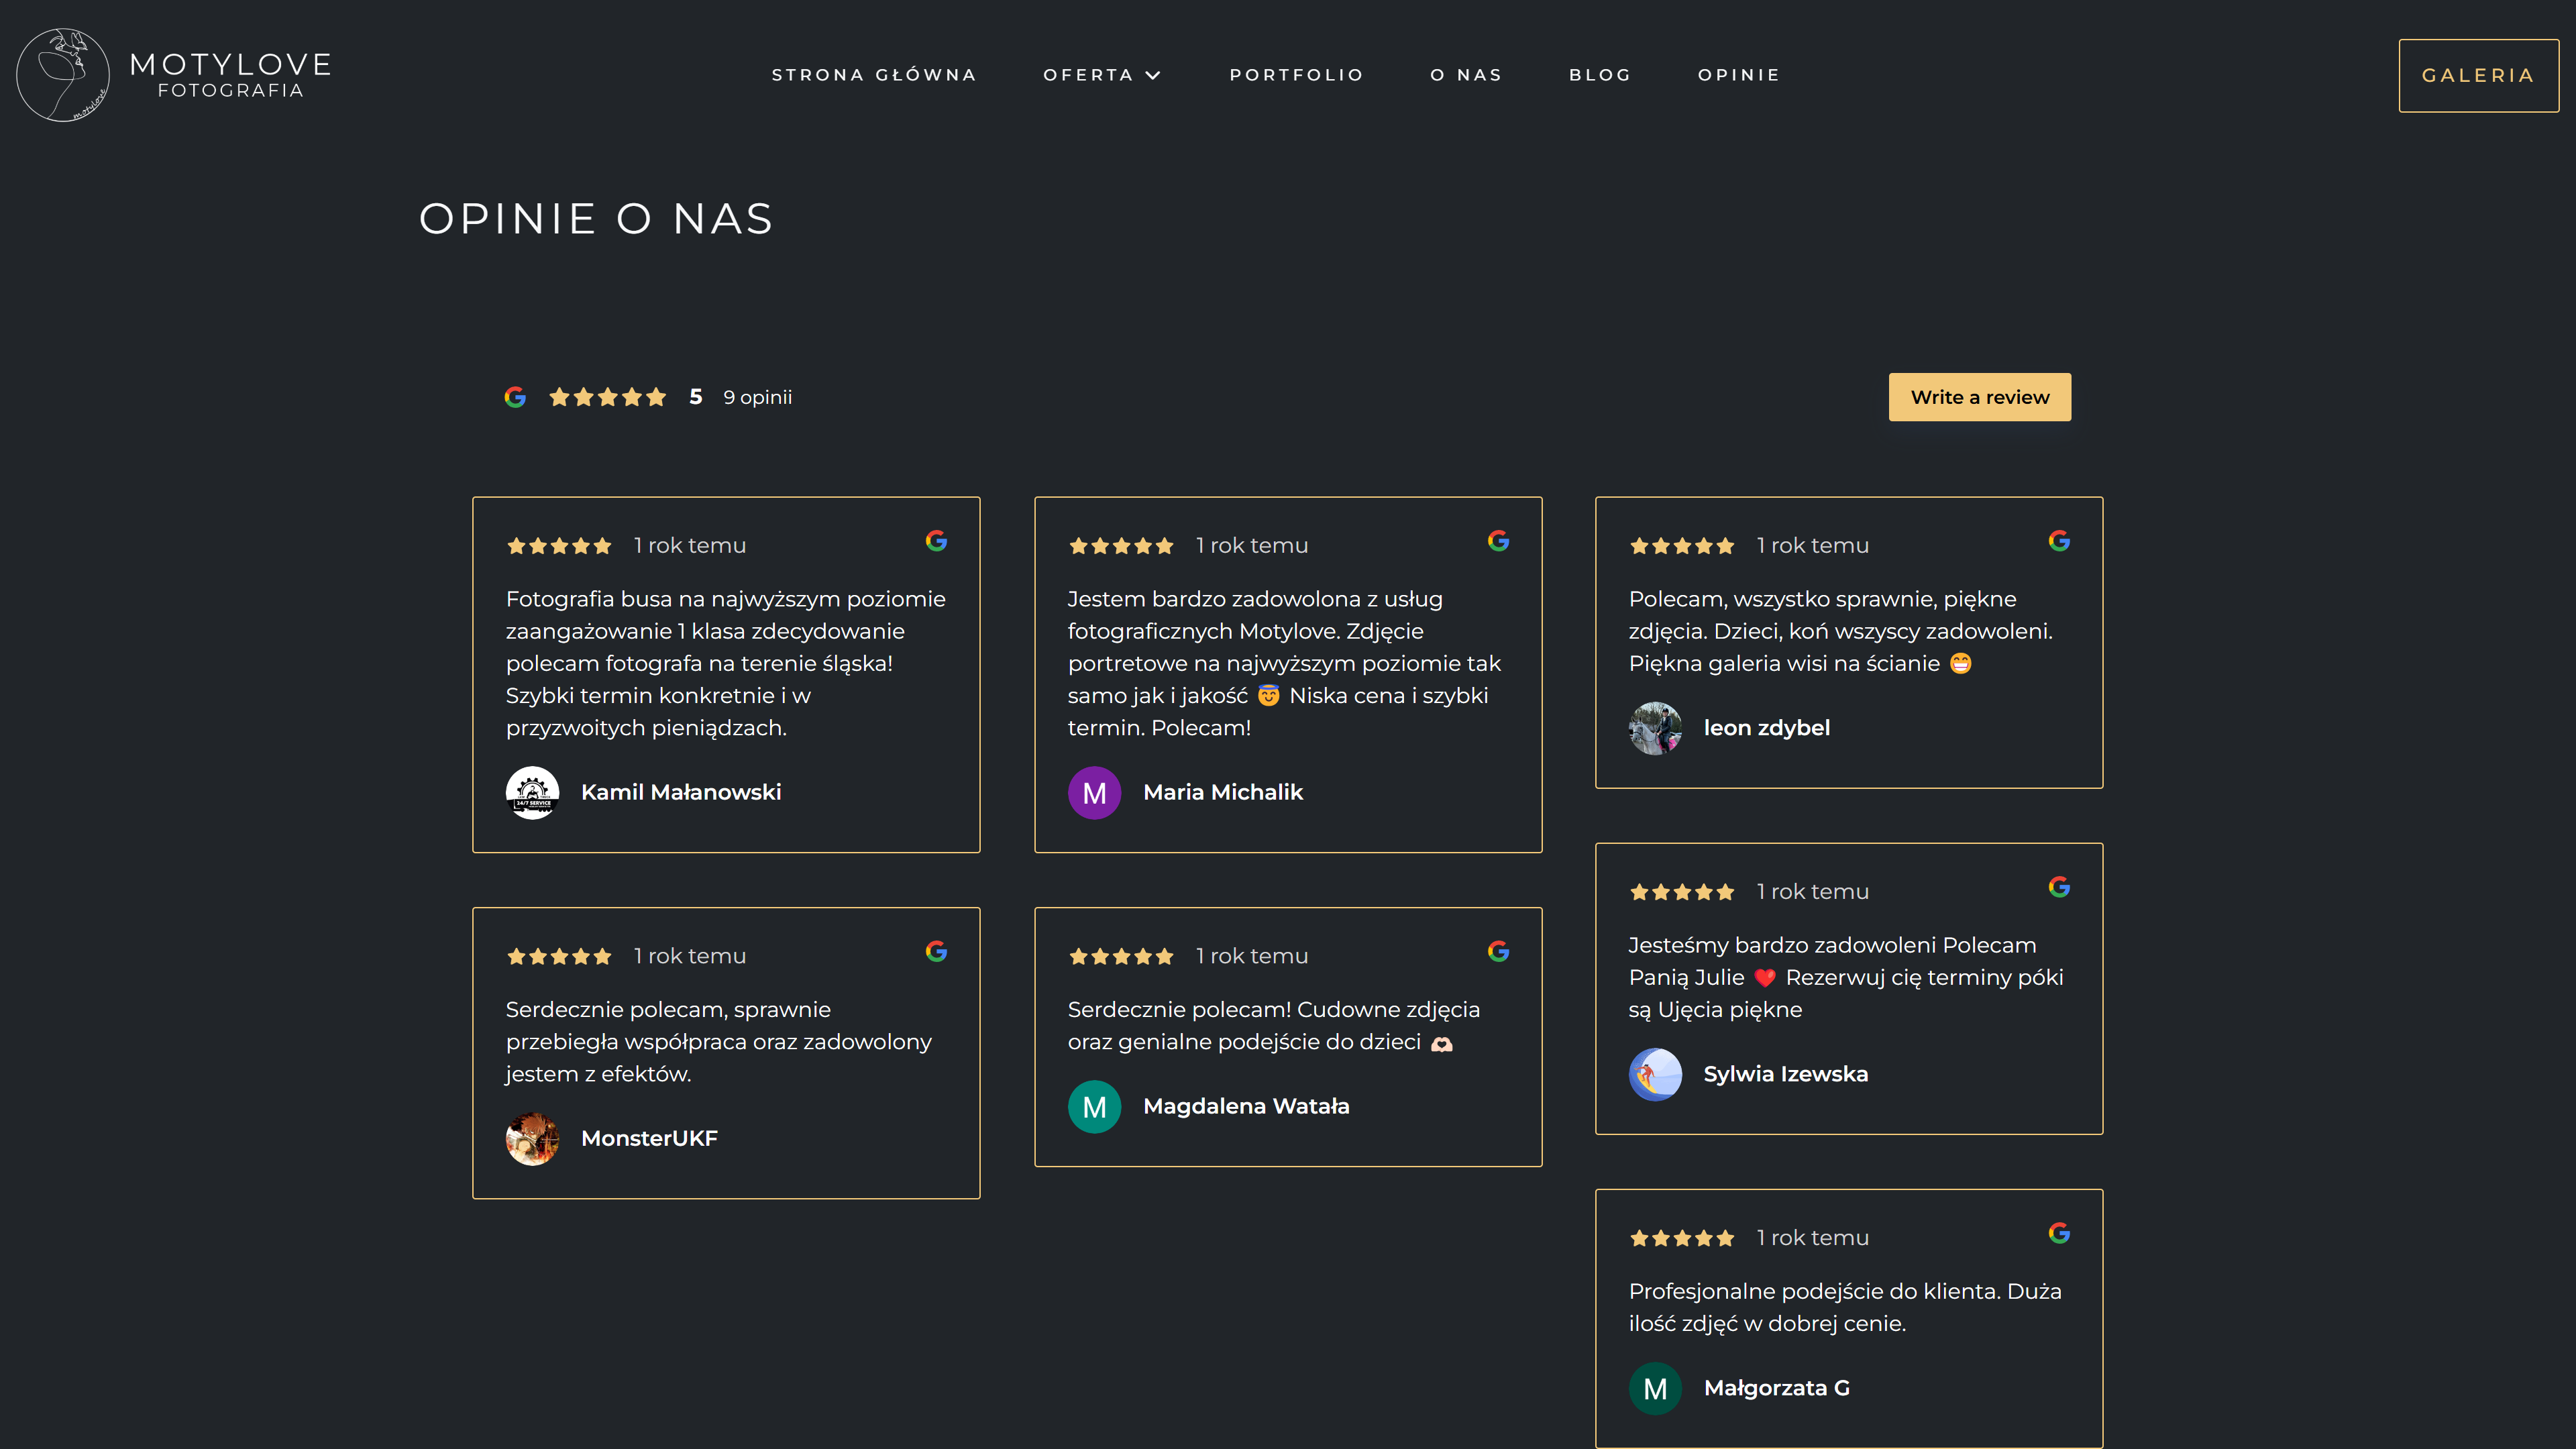Click Sylwia Izewska's reviewer name

pos(1785,1074)
